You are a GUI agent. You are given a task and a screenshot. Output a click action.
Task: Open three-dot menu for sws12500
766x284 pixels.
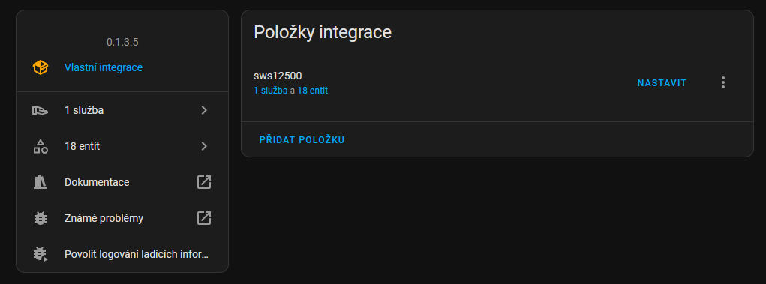tap(723, 82)
